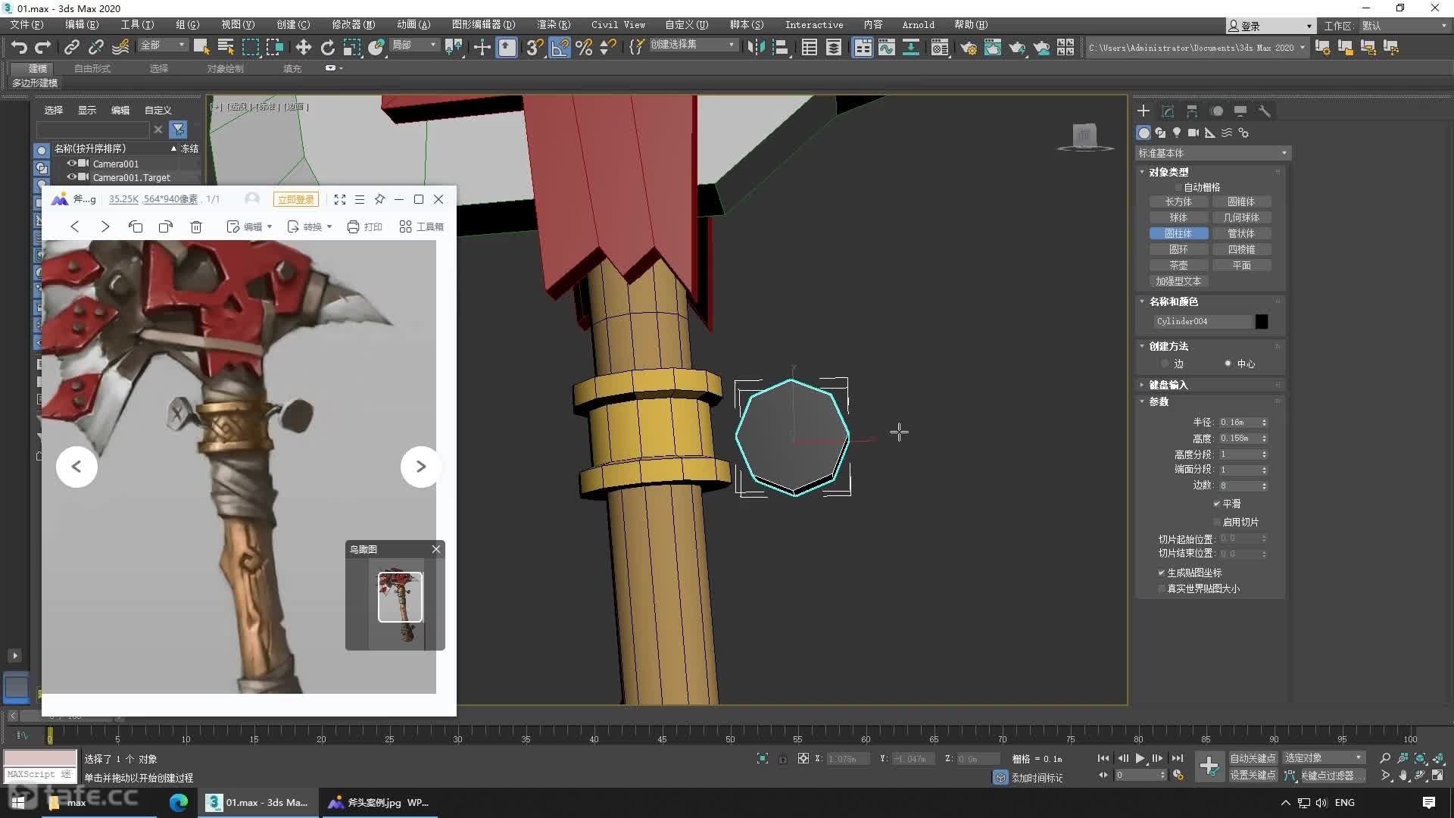Open the reference coordinate system dropdown
The height and width of the screenshot is (818, 1454).
tap(413, 45)
